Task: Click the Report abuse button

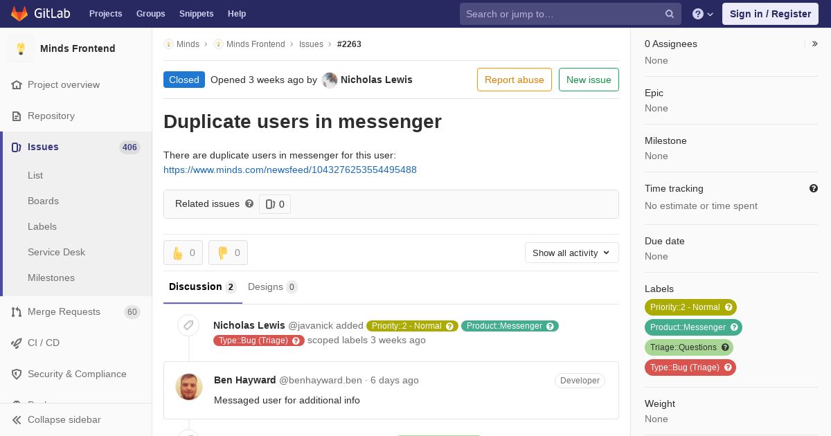Action: (515, 80)
